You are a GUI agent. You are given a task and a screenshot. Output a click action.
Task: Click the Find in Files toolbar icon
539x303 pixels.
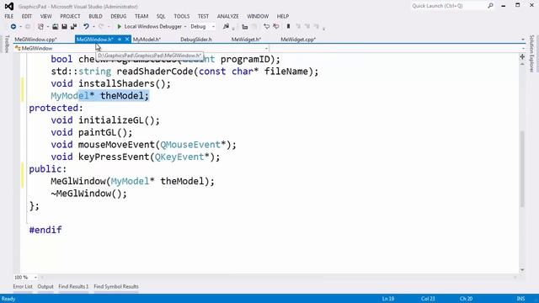pos(226,26)
